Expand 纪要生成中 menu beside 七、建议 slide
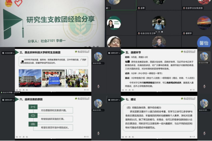The height and width of the screenshot is (141, 212). tap(114, 100)
